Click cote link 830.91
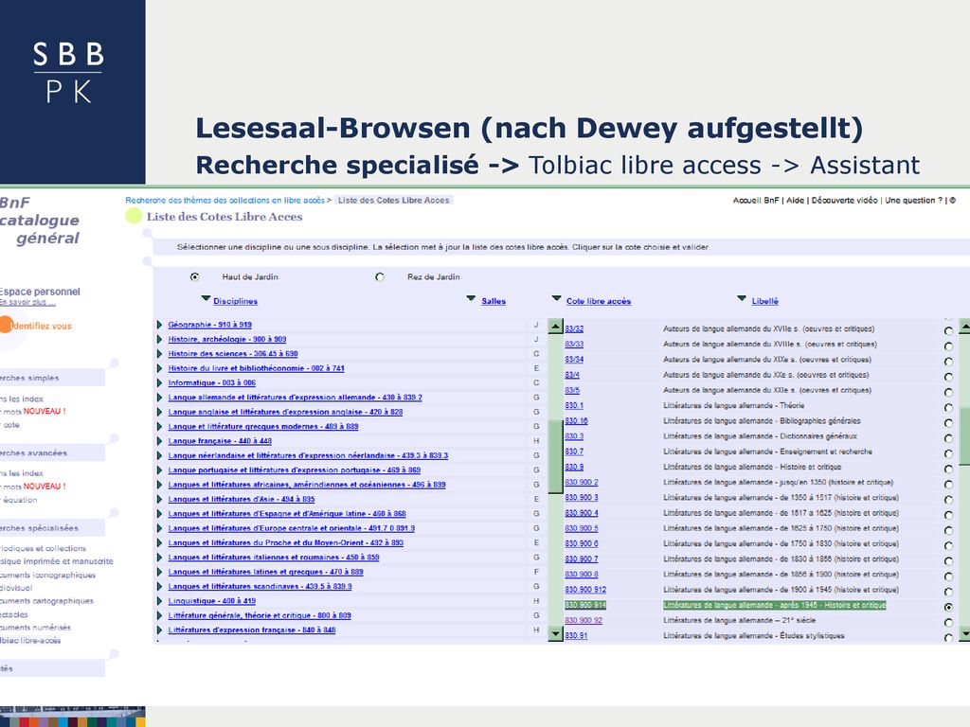This screenshot has height=727, width=970. tap(576, 635)
